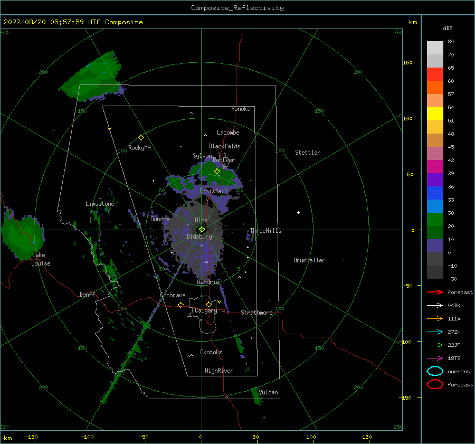Viewport: 475px width, 444px height.
Task: Click the Calgary city label
Action: 206,310
